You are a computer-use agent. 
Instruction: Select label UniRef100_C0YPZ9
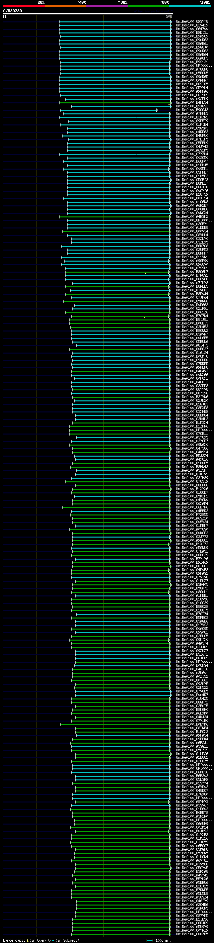tap(192, 931)
